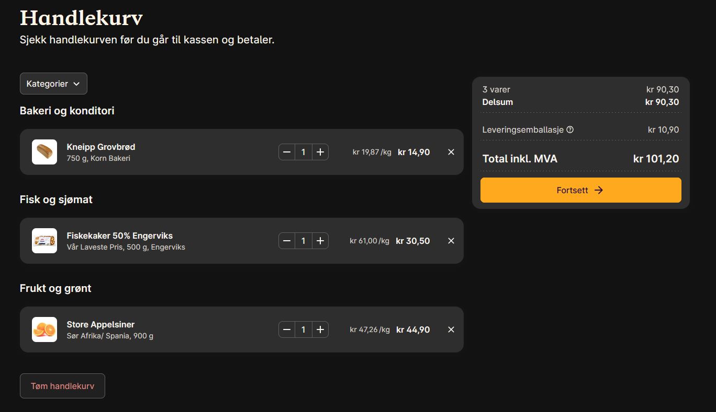Decrease quantity of Fiskekaker 50% Engerviks
The image size is (716, 412).
287,241
